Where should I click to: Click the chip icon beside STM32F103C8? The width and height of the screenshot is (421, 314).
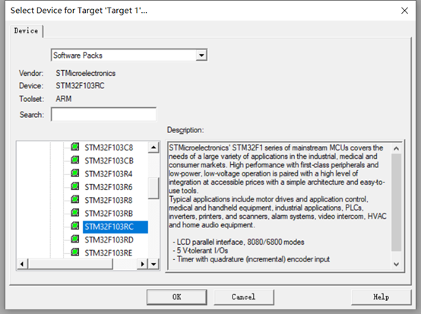75,147
